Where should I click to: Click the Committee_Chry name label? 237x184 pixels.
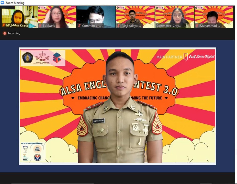click(169, 26)
